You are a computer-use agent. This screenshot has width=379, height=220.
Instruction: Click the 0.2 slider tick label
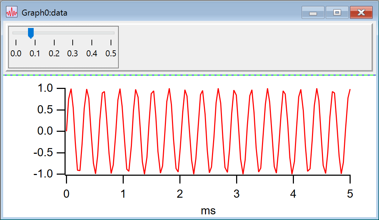click(54, 54)
